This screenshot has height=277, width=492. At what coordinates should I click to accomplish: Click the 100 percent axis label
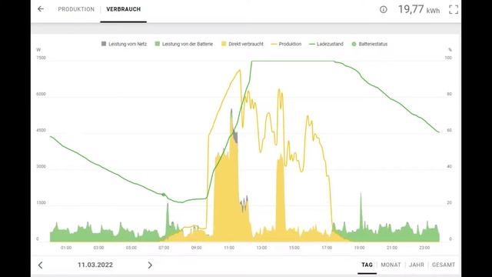pyautogui.click(x=448, y=58)
